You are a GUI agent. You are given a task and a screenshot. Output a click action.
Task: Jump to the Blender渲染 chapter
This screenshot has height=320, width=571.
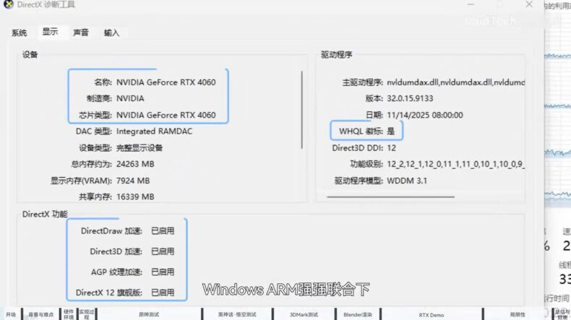click(358, 314)
